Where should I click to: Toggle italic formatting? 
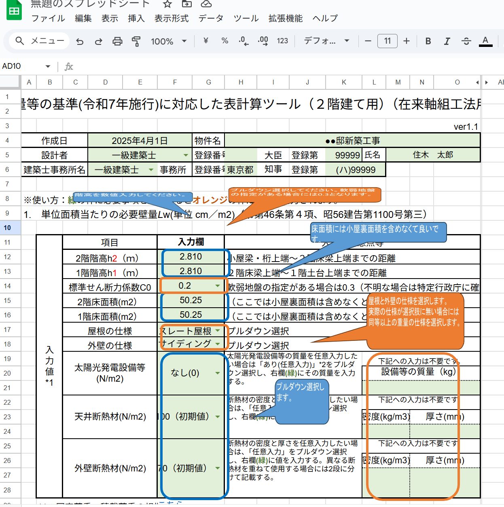tap(447, 41)
